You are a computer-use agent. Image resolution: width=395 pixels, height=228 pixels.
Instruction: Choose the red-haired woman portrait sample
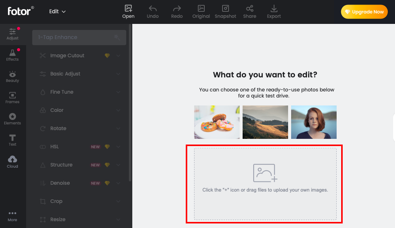[x=314, y=122]
